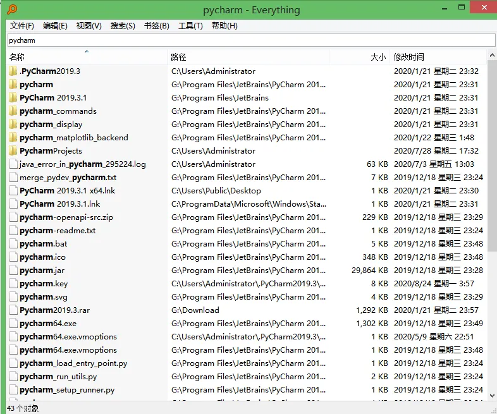Viewport: 497px width, 414px height.
Task: Click the scrollbar down arrow
Action: 492,395
